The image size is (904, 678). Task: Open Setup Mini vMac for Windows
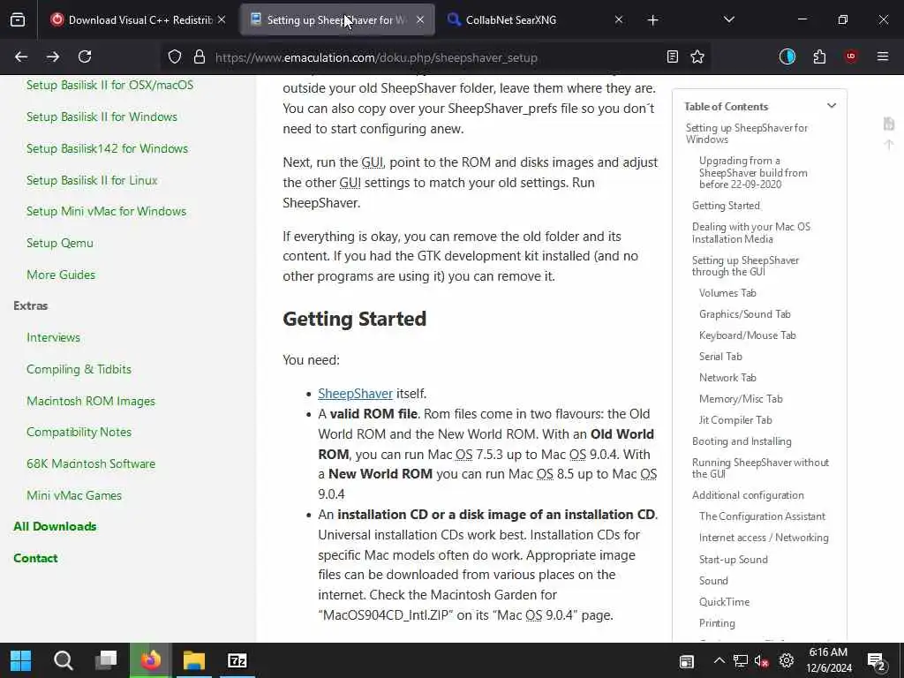(x=106, y=211)
